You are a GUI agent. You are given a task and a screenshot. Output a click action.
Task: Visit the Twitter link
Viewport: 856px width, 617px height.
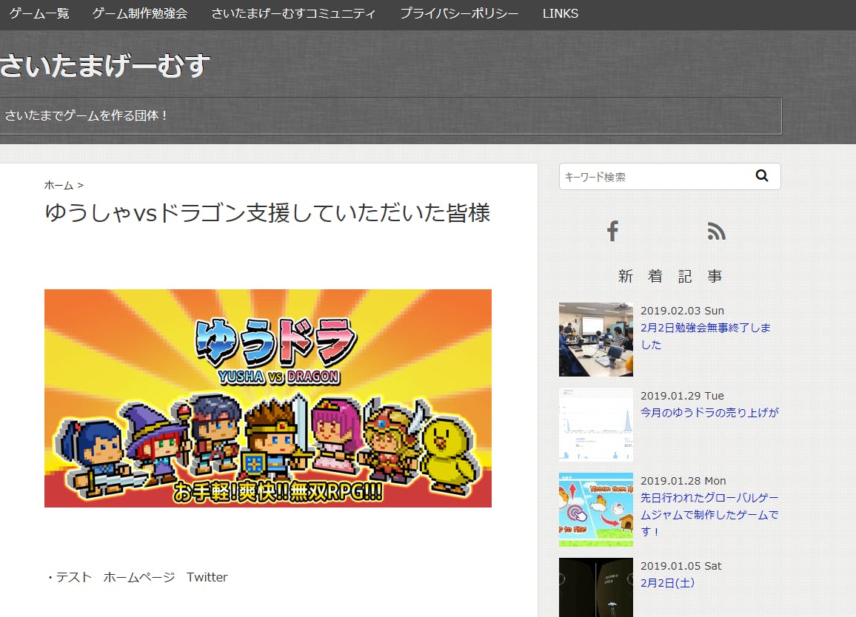pos(207,577)
